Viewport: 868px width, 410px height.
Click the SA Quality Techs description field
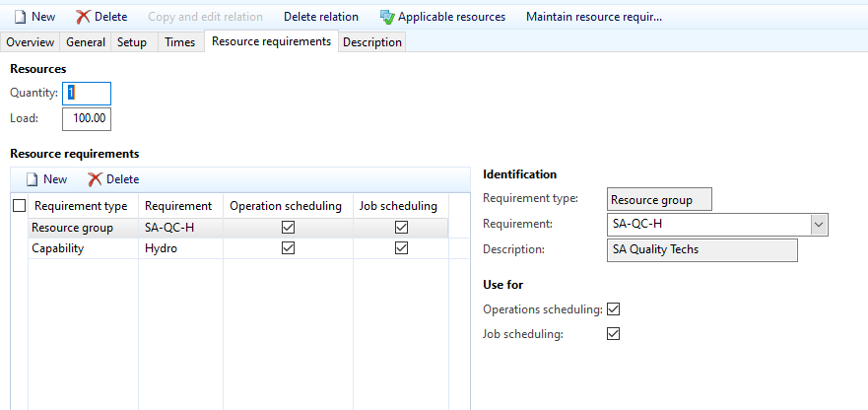coord(701,250)
